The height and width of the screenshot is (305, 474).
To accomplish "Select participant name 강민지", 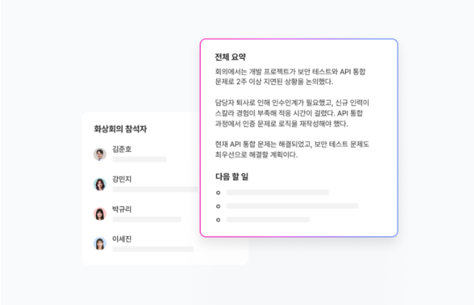I will [122, 179].
